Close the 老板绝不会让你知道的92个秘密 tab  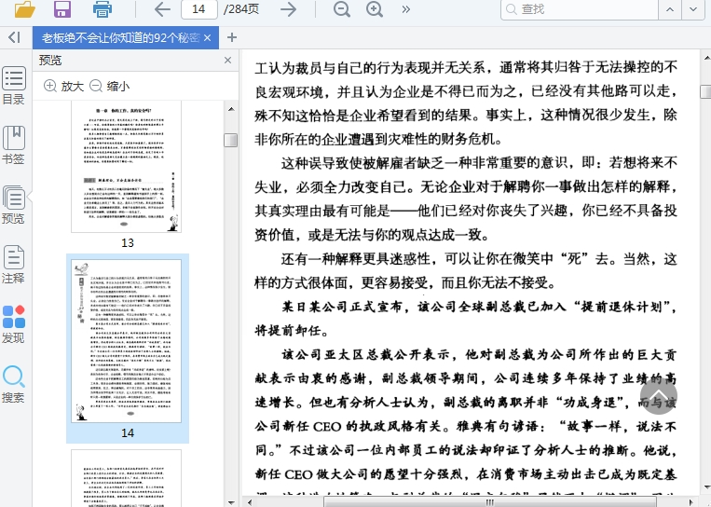click(208, 37)
